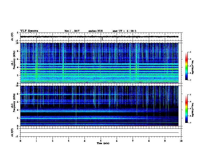Click the ch.2 spectrogram color scale bar

186,109
